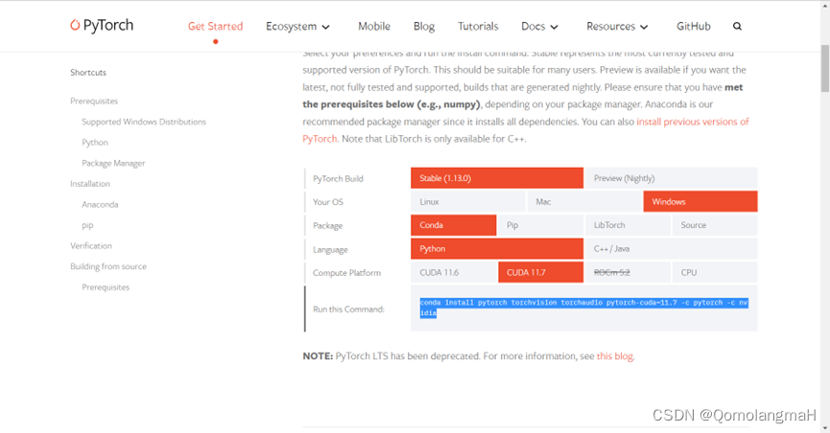Image resolution: width=830 pixels, height=433 pixels.
Task: Select CUDA 11.6 compute platform
Action: click(454, 272)
